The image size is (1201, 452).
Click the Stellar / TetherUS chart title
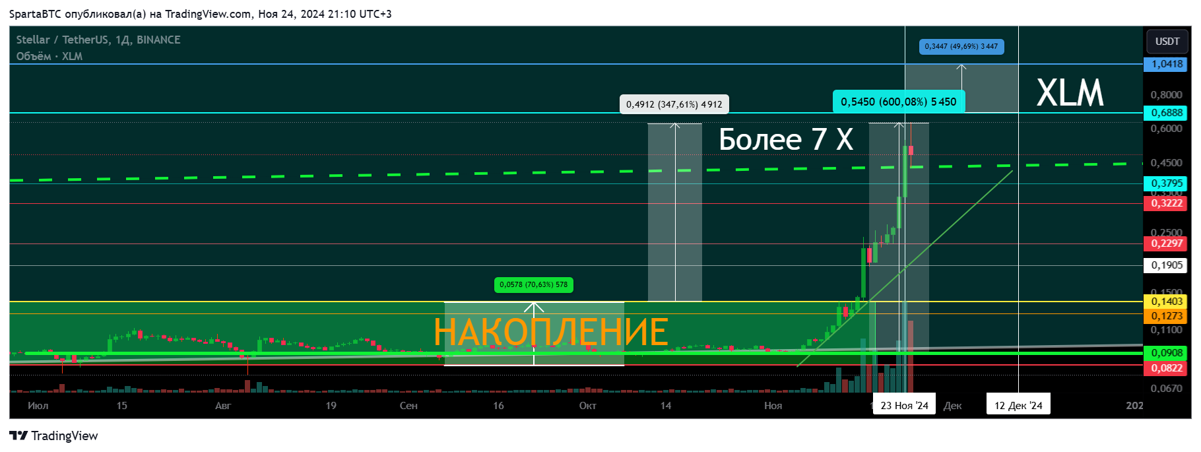[x=98, y=40]
